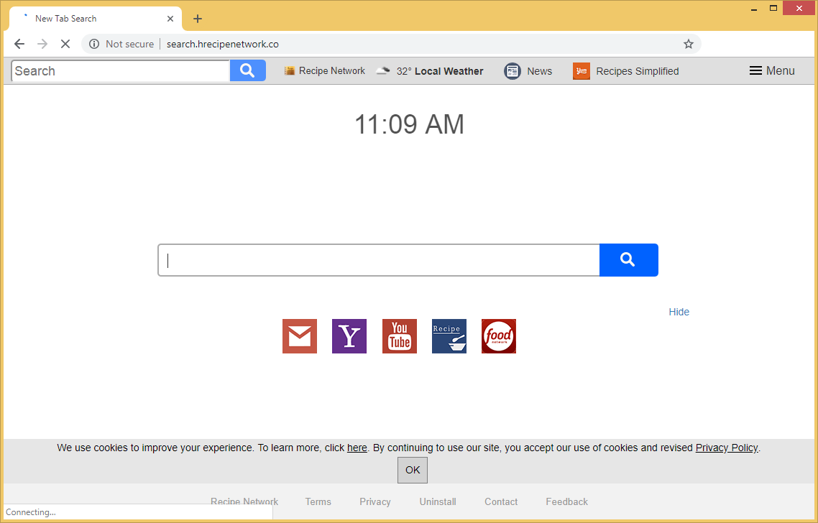The height and width of the screenshot is (523, 818).
Task: Open the Privacy Policy link in cookie notice
Action: [x=726, y=448]
